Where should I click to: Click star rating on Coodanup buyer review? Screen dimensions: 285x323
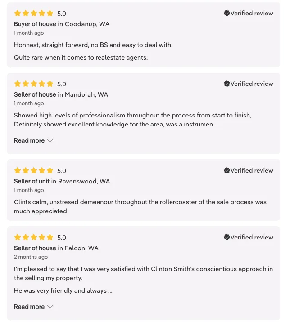[x=34, y=14]
